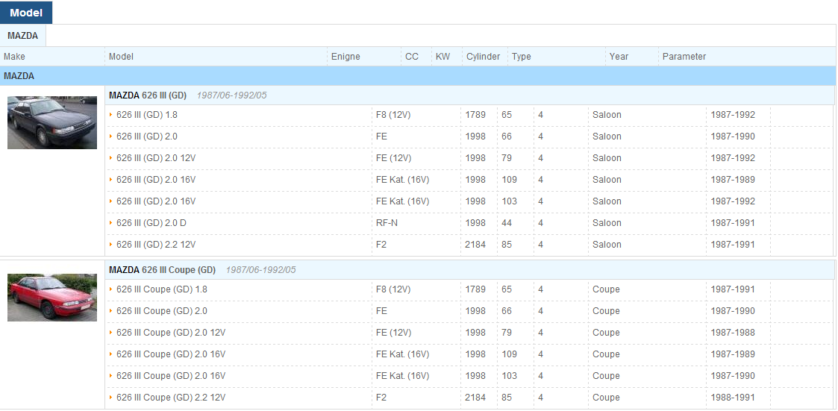
Task: Click the Year column header
Action: point(619,57)
